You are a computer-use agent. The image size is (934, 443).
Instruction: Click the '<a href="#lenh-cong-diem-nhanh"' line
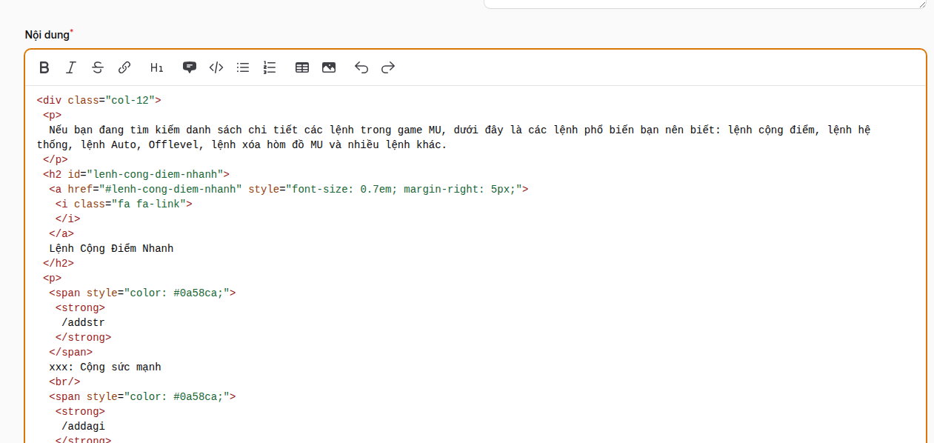289,189
